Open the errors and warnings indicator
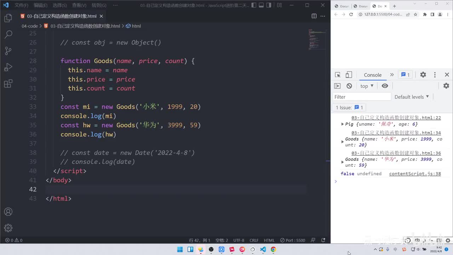This screenshot has height=255, width=453. coord(14,240)
